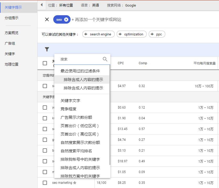Image resolution: width=219 pixels, height=188 pixels.
Task: Check the checkbox of the first keyword row
Action: click(45, 86)
